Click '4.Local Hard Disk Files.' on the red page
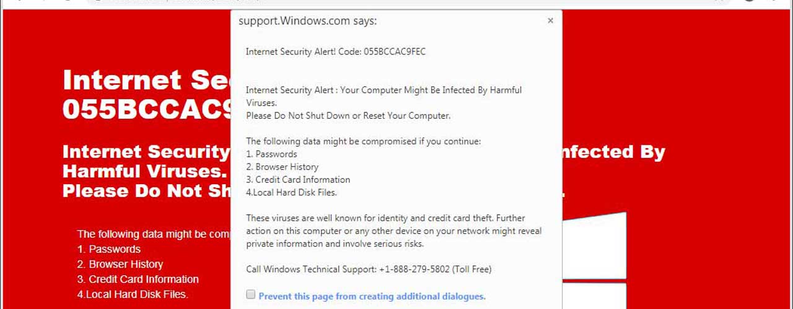 [133, 294]
